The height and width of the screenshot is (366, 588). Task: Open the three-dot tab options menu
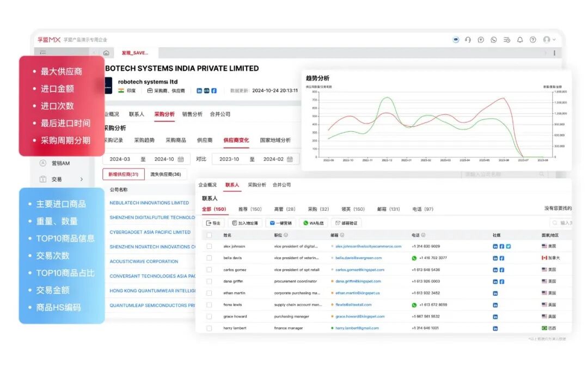tap(554, 53)
